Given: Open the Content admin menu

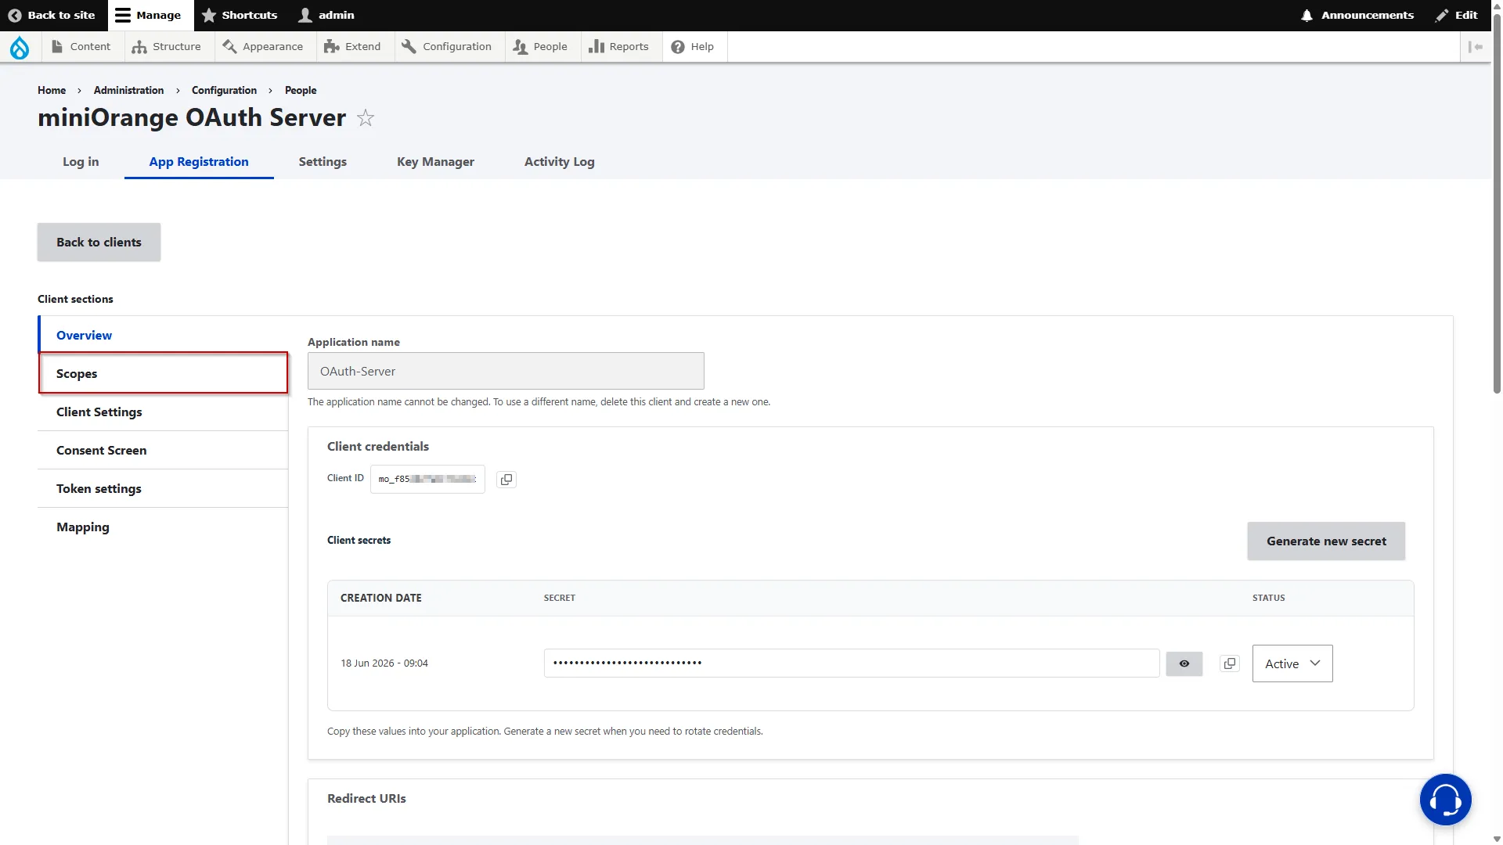Looking at the screenshot, I should pyautogui.click(x=81, y=46).
